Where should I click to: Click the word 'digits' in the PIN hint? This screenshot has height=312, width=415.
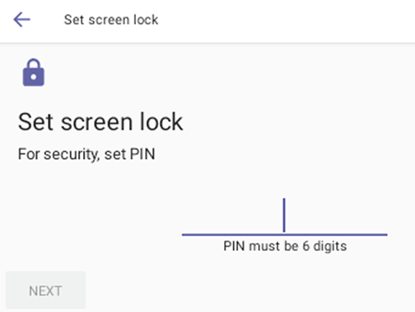tap(330, 246)
